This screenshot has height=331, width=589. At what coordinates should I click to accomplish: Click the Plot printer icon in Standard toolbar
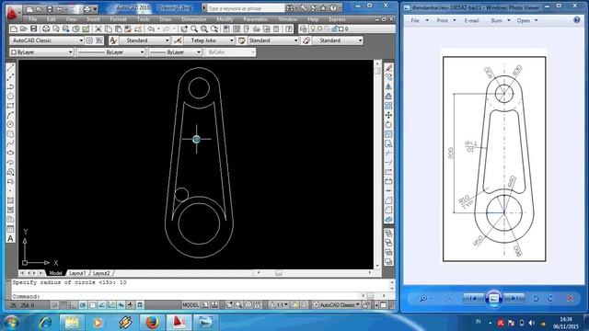click(x=46, y=29)
